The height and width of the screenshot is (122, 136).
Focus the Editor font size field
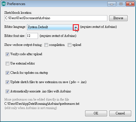point(32,36)
